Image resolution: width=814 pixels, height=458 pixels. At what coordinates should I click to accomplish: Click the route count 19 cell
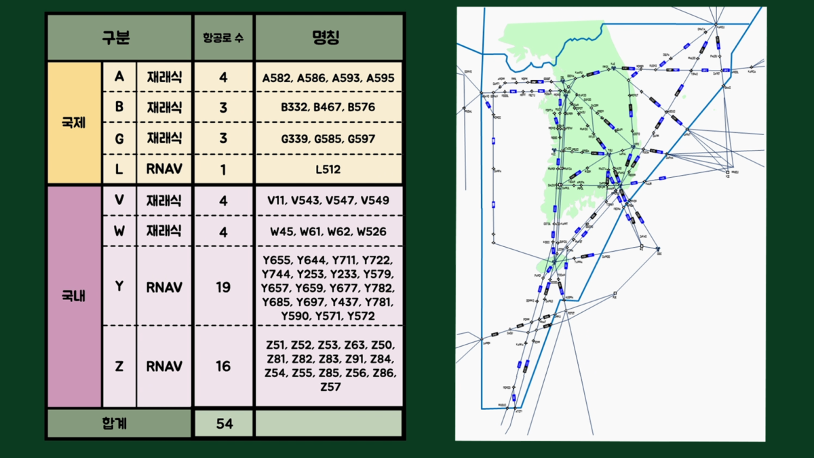(x=223, y=288)
